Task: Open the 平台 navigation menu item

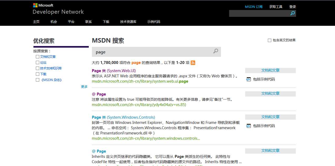Action: pyautogui.click(x=71, y=22)
